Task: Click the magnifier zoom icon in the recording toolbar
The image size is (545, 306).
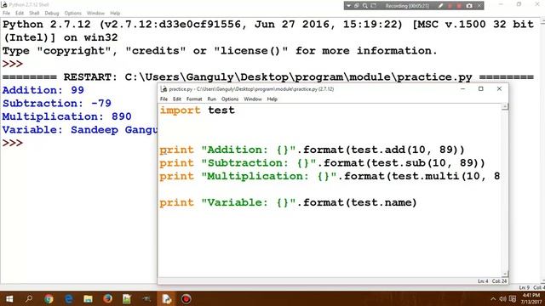Action: [365, 6]
